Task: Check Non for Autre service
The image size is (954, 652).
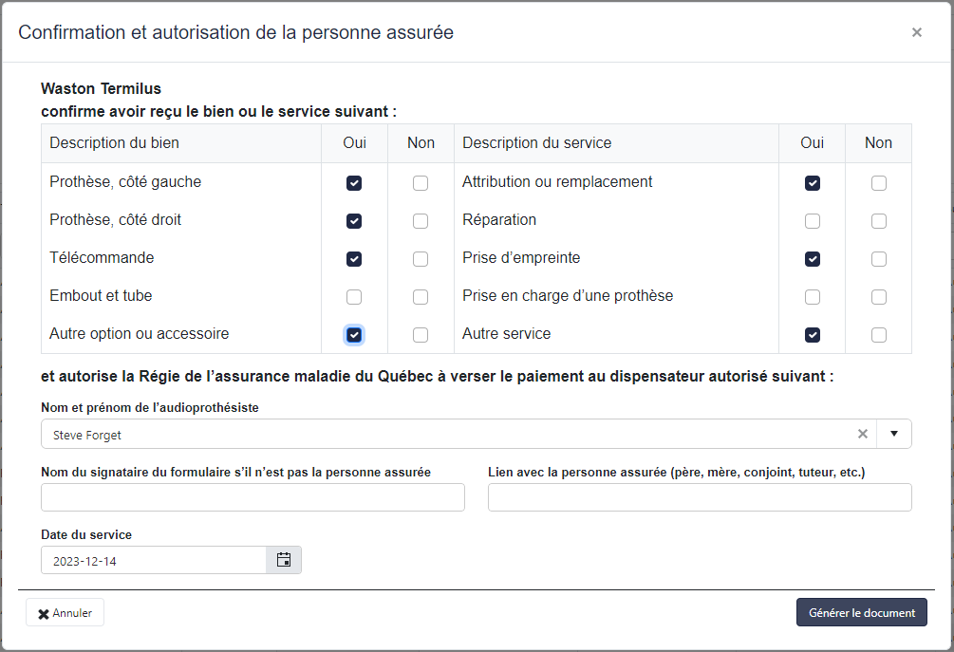Action: coord(879,335)
